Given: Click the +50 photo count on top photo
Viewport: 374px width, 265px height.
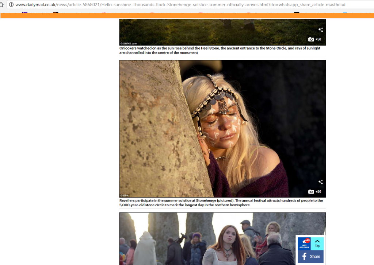Looking at the screenshot, I should point(318,39).
